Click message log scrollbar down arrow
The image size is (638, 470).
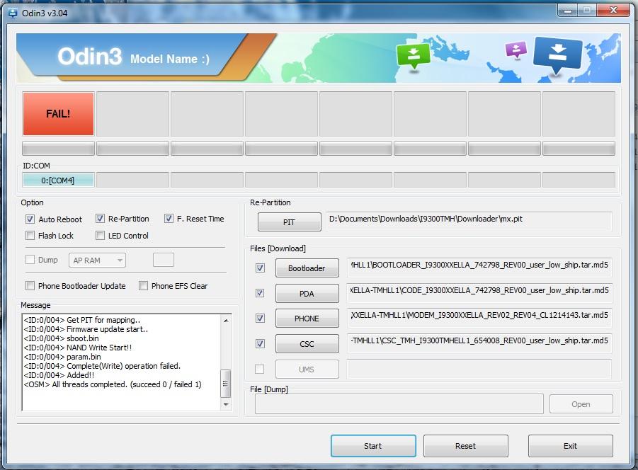pos(226,405)
